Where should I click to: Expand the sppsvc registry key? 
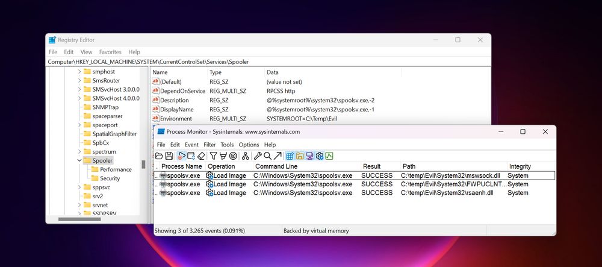79,187
